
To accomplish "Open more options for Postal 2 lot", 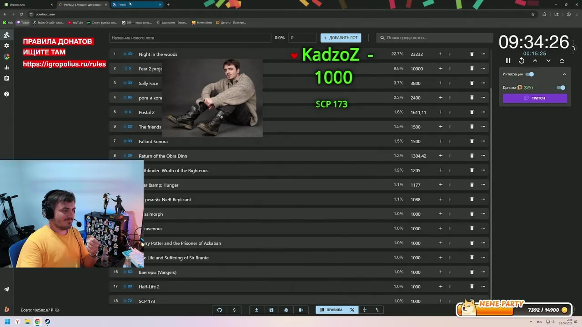I will tap(483, 112).
